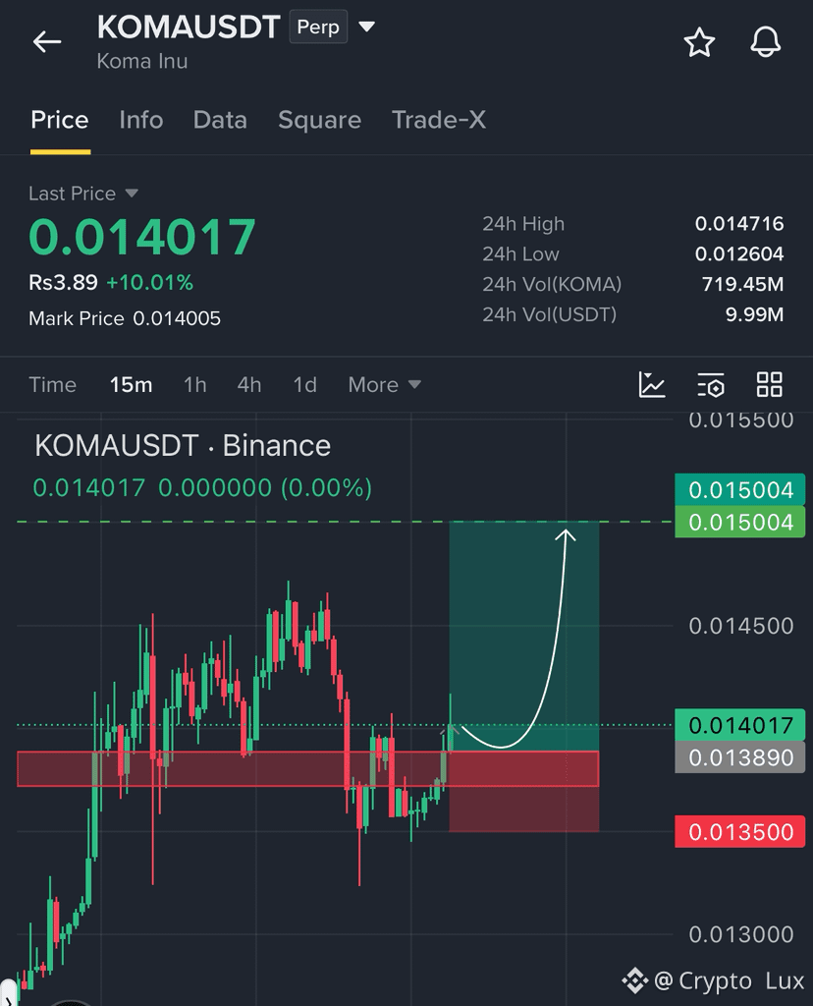Tap the 24h Vol(USDT) value 9.99M

pos(754,314)
